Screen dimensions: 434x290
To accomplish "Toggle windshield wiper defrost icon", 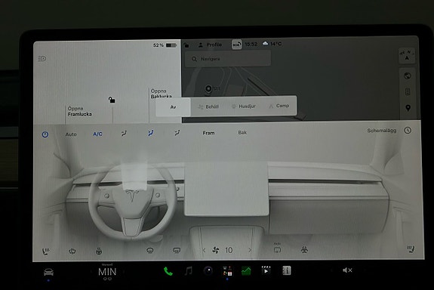I will [72, 251].
